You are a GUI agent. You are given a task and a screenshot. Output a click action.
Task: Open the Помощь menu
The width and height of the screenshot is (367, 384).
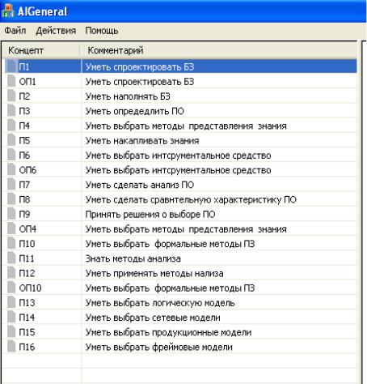[x=102, y=31]
